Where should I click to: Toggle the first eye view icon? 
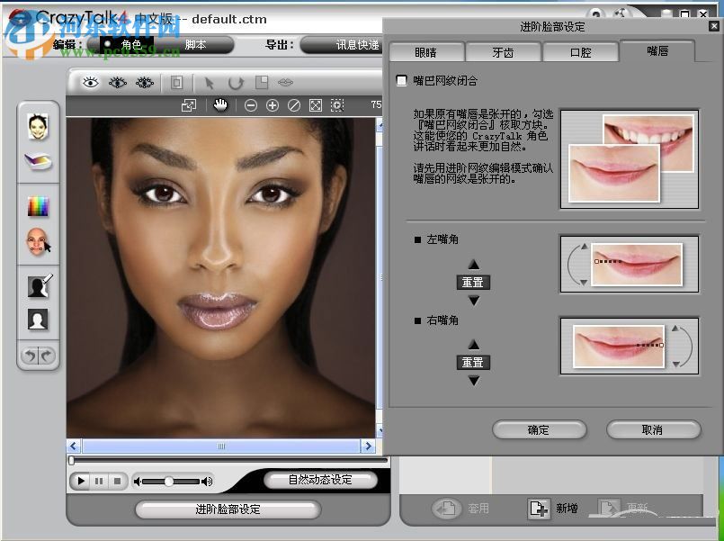tap(90, 83)
